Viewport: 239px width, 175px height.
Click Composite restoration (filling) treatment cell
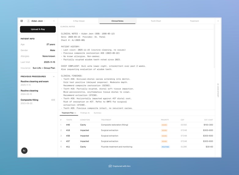pos(115,125)
